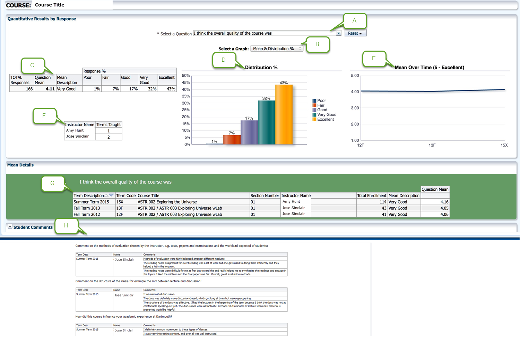Open the Select a Graph dropdown

(277, 49)
